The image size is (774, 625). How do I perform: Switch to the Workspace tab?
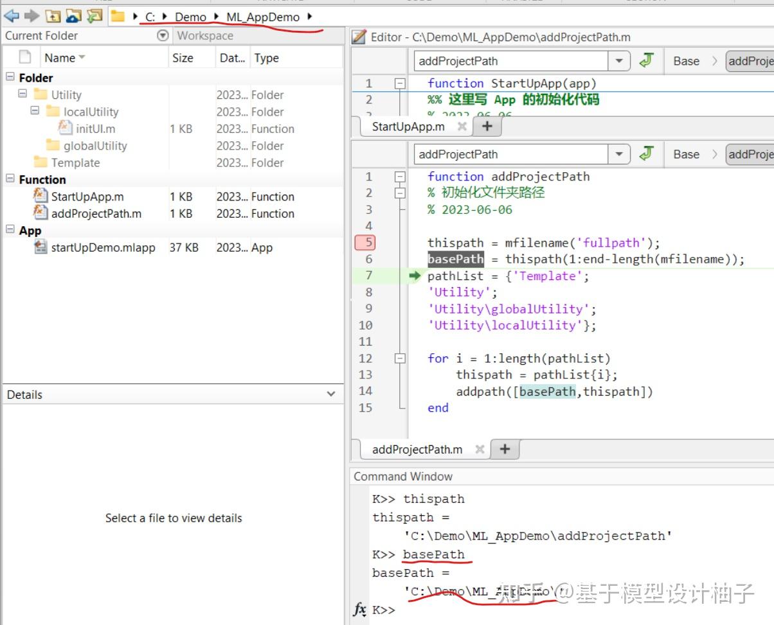(x=205, y=36)
